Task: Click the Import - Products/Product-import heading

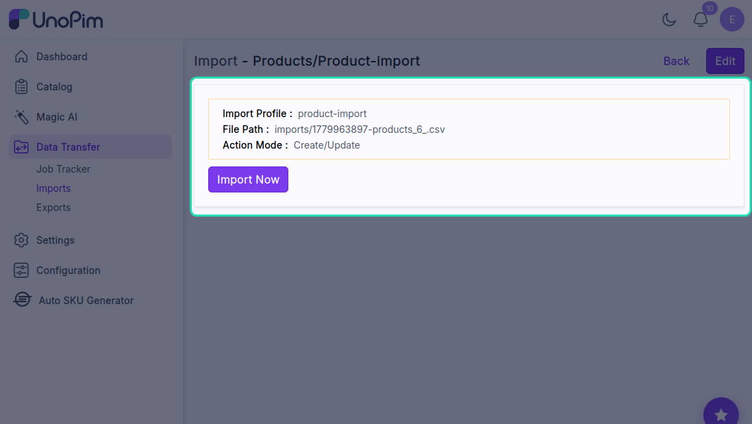Action: [x=307, y=61]
